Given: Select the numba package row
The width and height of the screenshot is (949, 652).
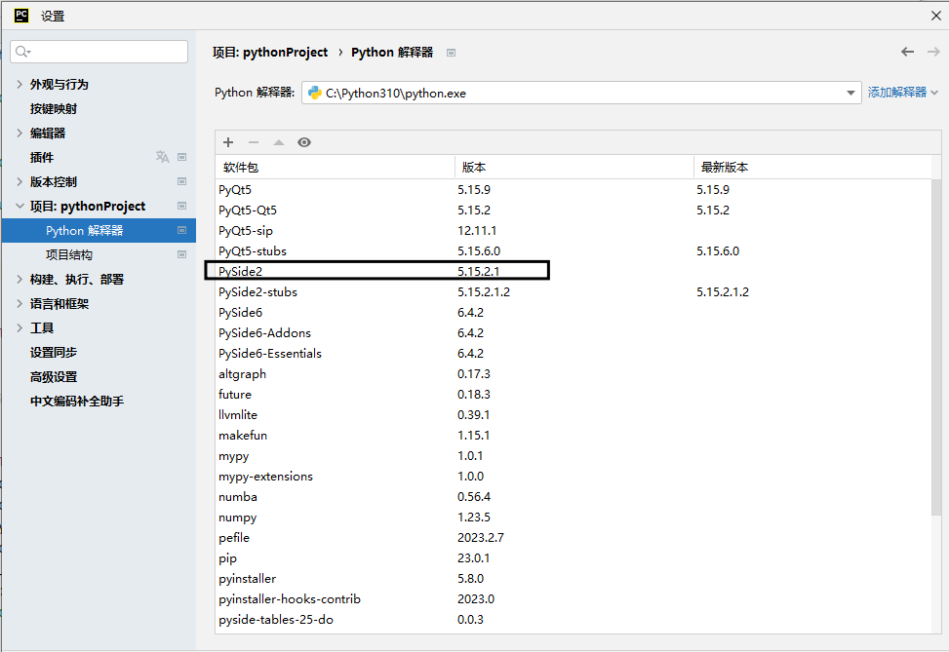Looking at the screenshot, I should pyautogui.click(x=573, y=497).
